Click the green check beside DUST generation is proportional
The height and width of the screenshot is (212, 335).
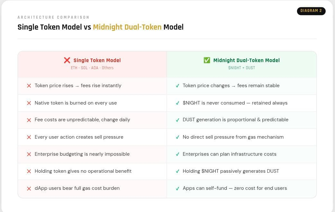click(177, 120)
